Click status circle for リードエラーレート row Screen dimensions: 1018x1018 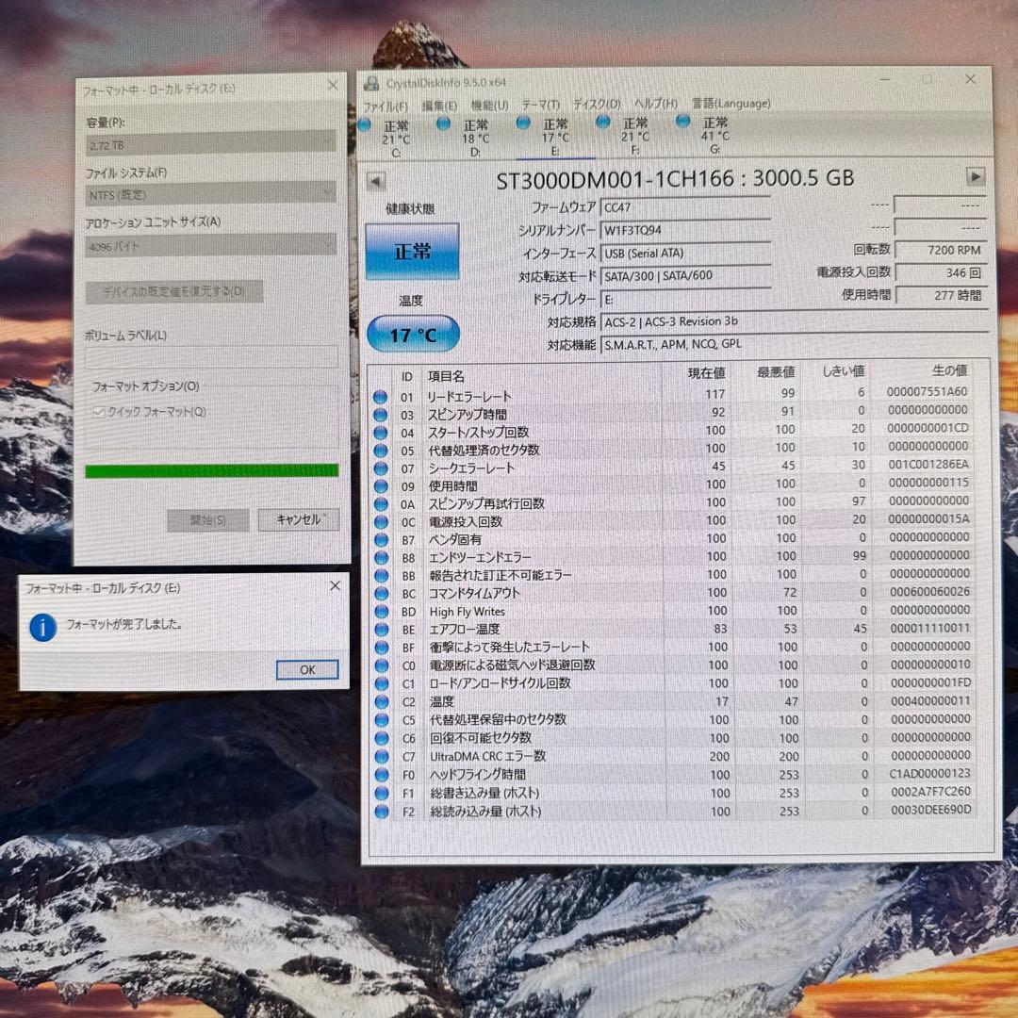coord(381,397)
